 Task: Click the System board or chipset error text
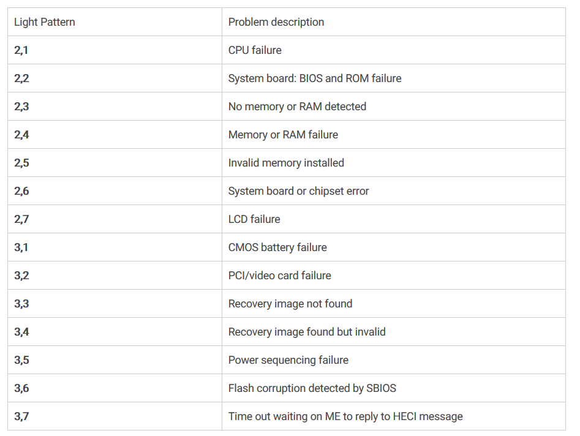coord(298,191)
